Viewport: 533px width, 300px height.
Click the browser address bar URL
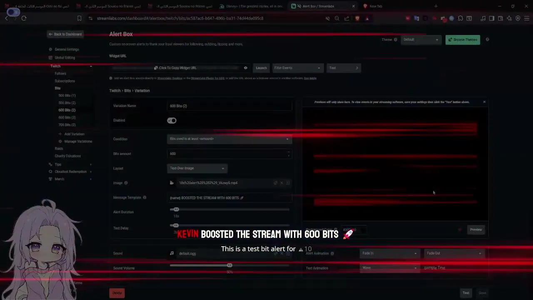coord(180,18)
